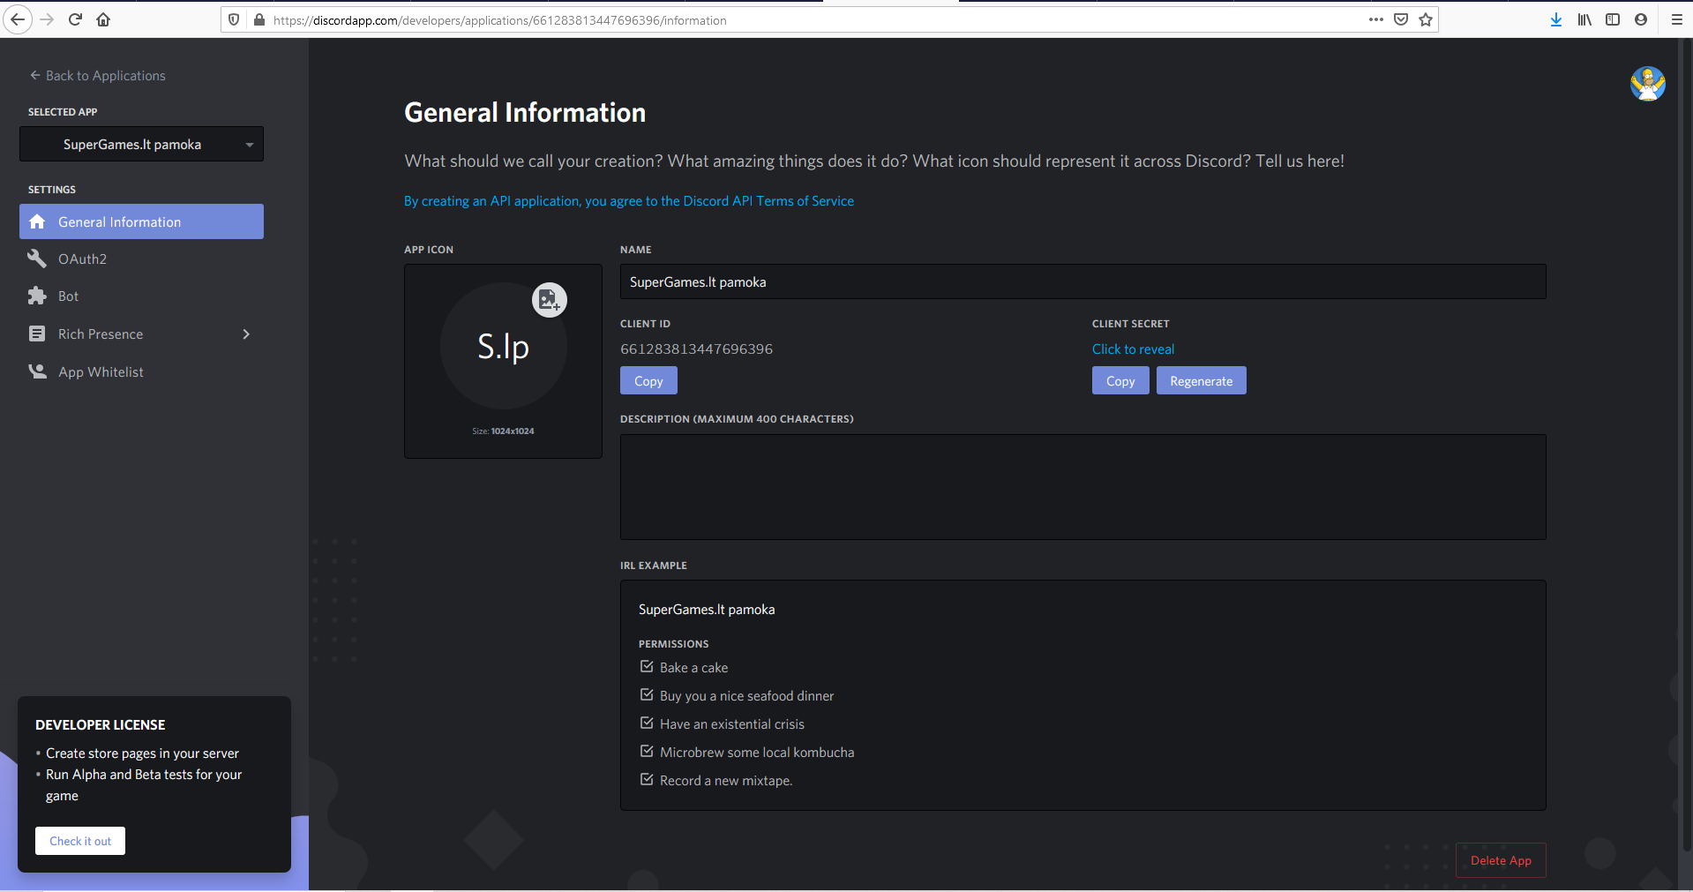1693x892 pixels.
Task: Click the home icon beside General Information
Action: pyautogui.click(x=37, y=221)
